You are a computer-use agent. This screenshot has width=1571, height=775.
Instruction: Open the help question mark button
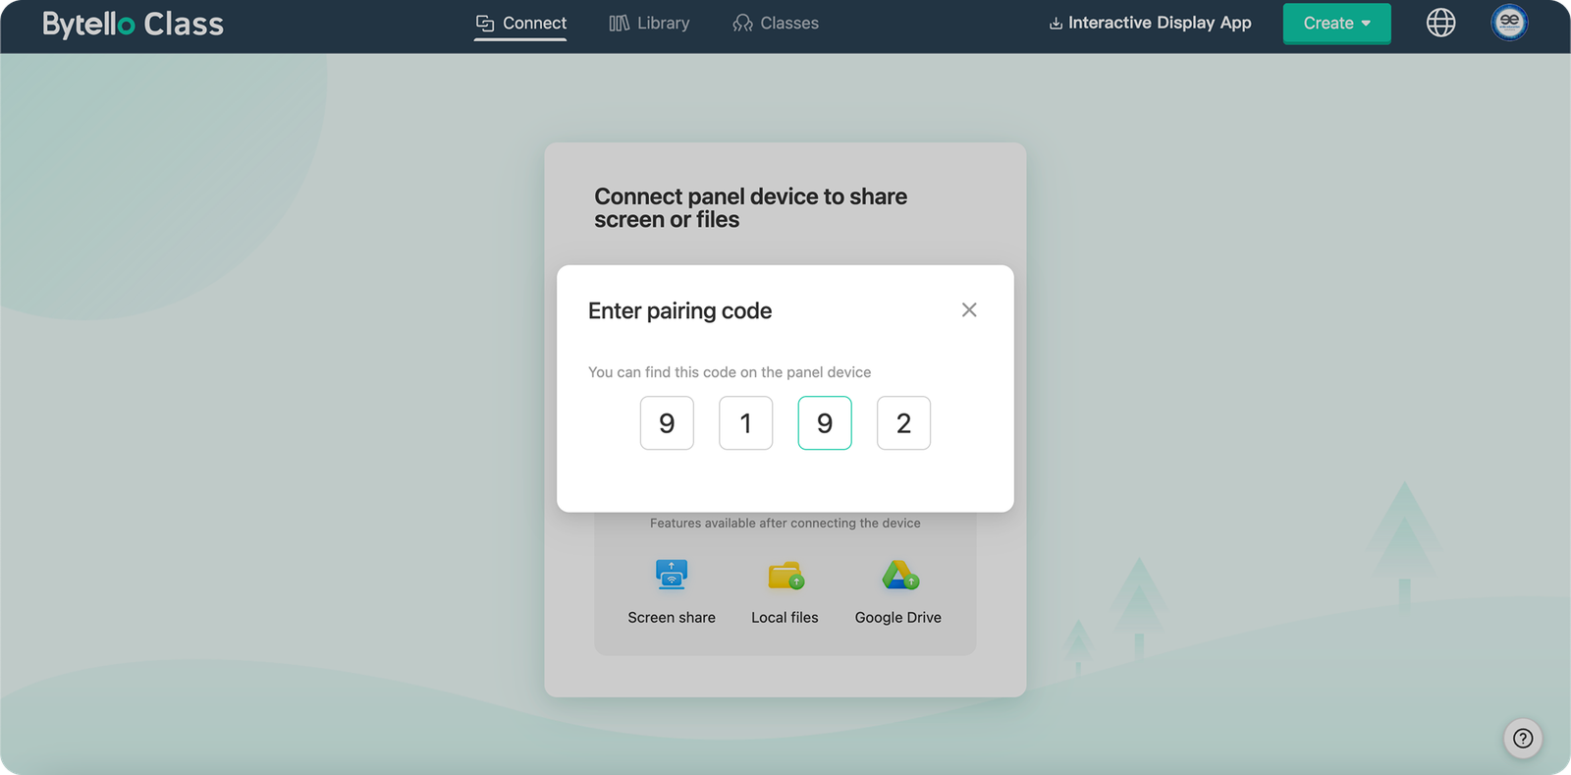coord(1523,739)
